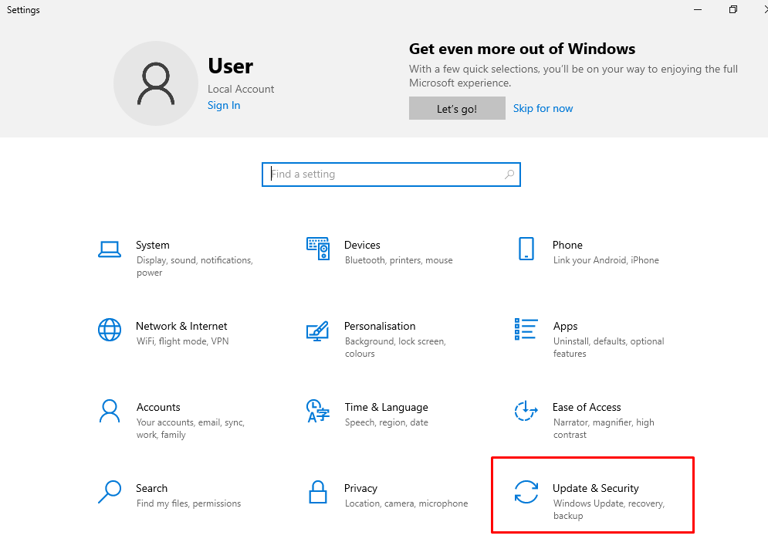The height and width of the screenshot is (539, 768).
Task: Select the Ease of Access icon
Action: [526, 411]
